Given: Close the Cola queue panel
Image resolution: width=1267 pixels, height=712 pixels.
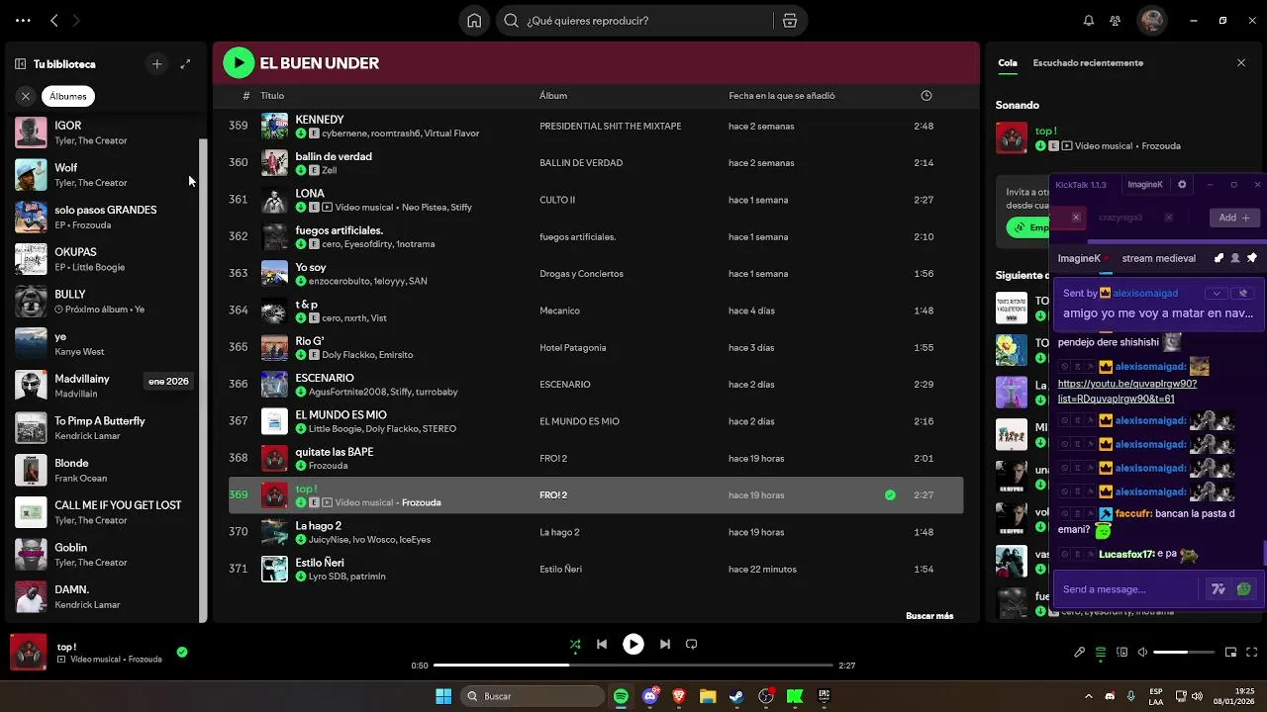Looking at the screenshot, I should click(1241, 63).
